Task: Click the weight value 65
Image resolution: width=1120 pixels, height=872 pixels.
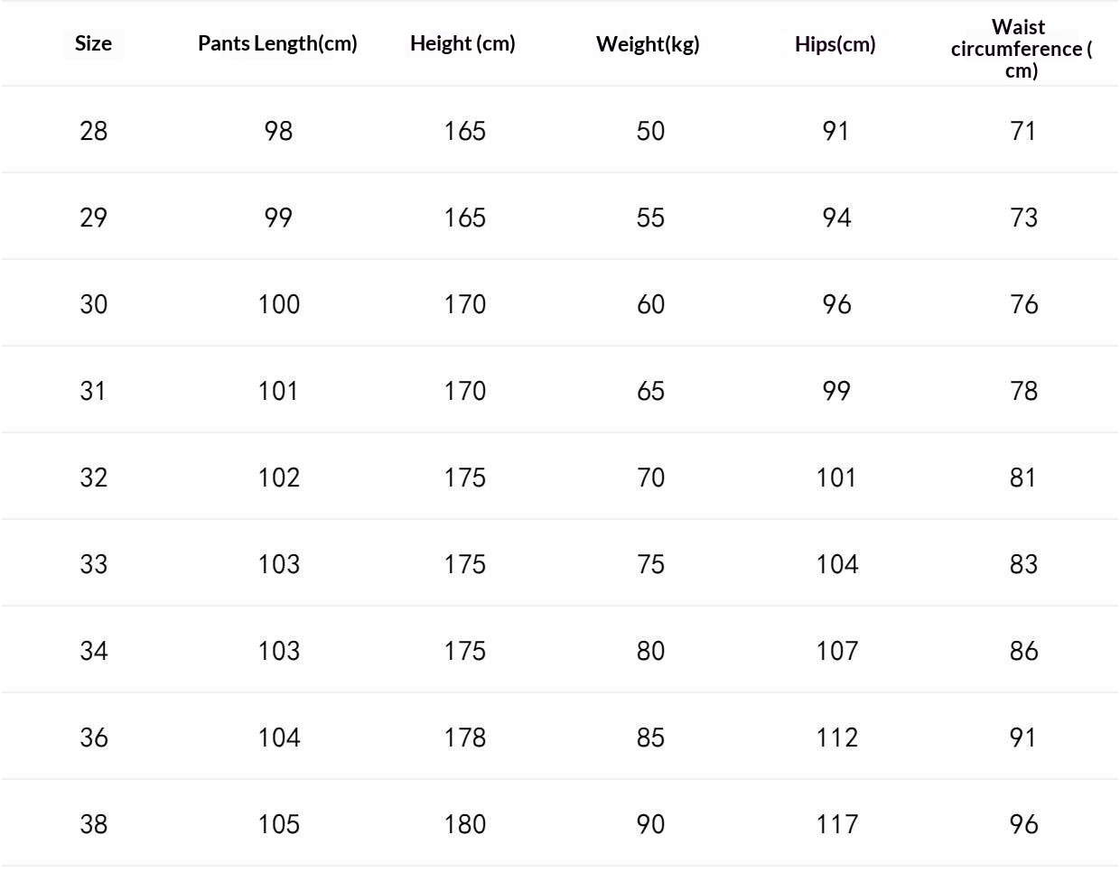Action: click(650, 391)
